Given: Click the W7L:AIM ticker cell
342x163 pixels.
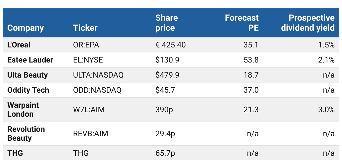Looking at the screenshot, I should coord(89,109).
